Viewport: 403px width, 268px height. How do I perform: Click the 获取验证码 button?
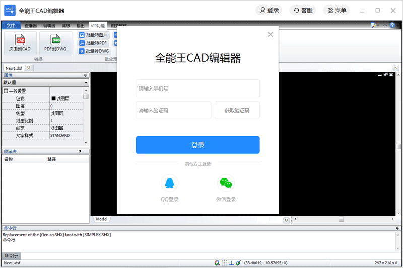pos(237,110)
